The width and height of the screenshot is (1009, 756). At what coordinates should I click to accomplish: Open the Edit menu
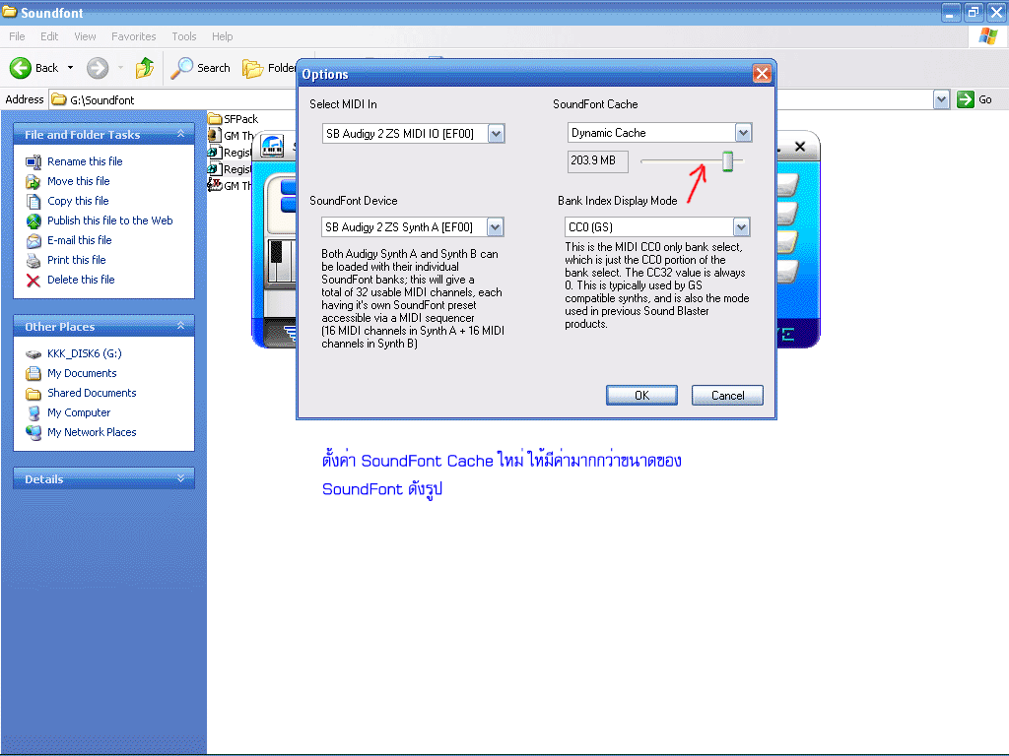point(49,36)
